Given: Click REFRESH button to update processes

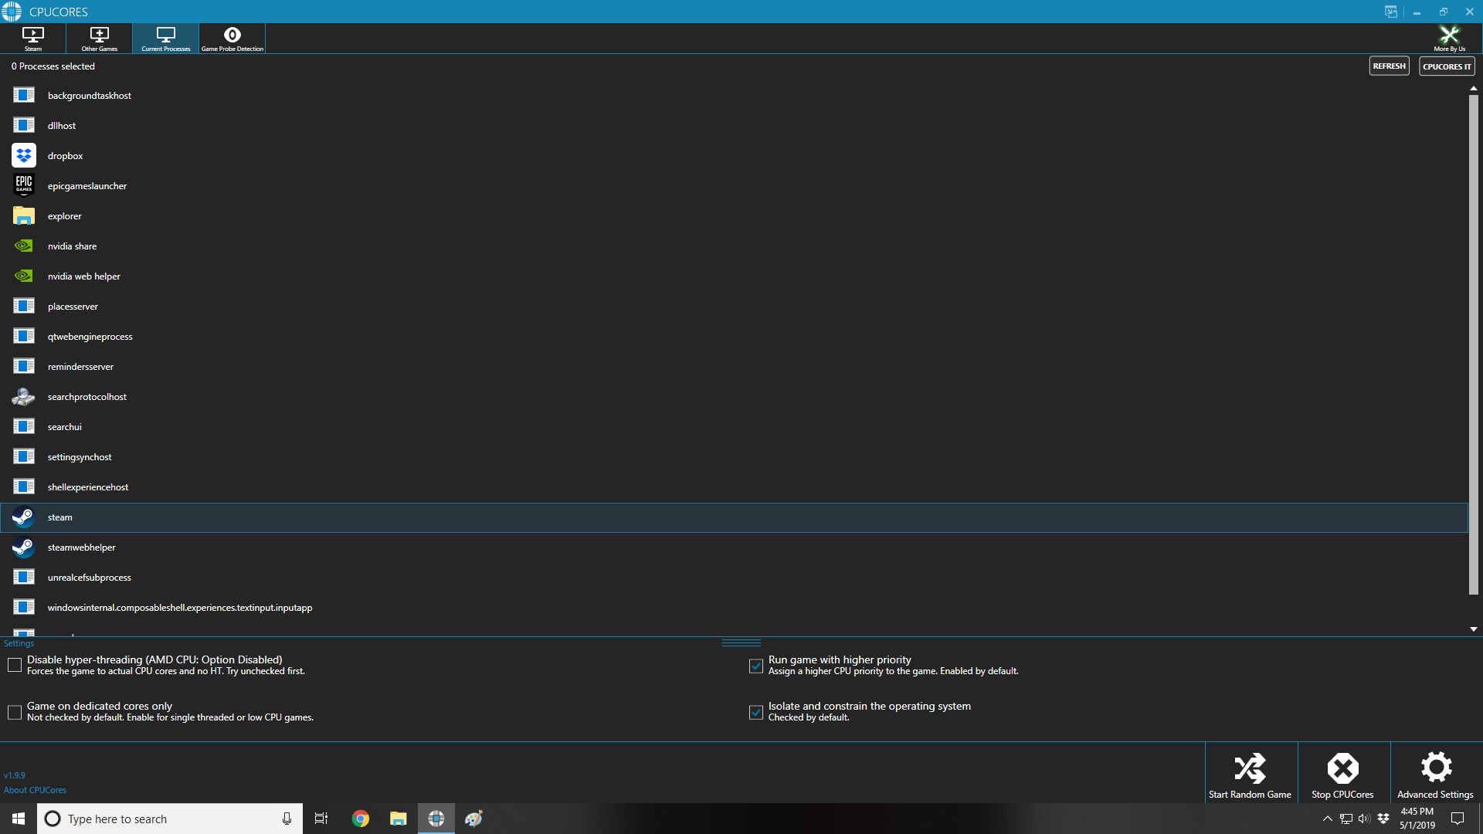Looking at the screenshot, I should click(x=1390, y=66).
